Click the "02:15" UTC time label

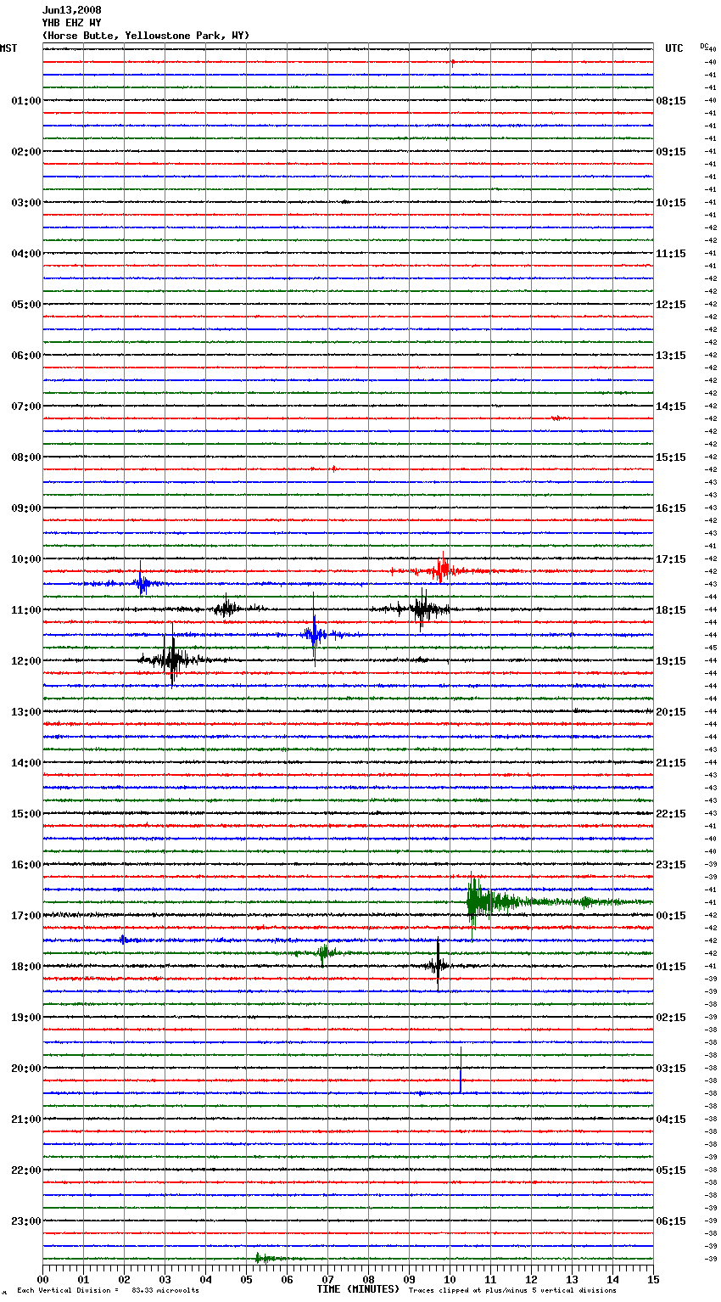pos(671,1018)
